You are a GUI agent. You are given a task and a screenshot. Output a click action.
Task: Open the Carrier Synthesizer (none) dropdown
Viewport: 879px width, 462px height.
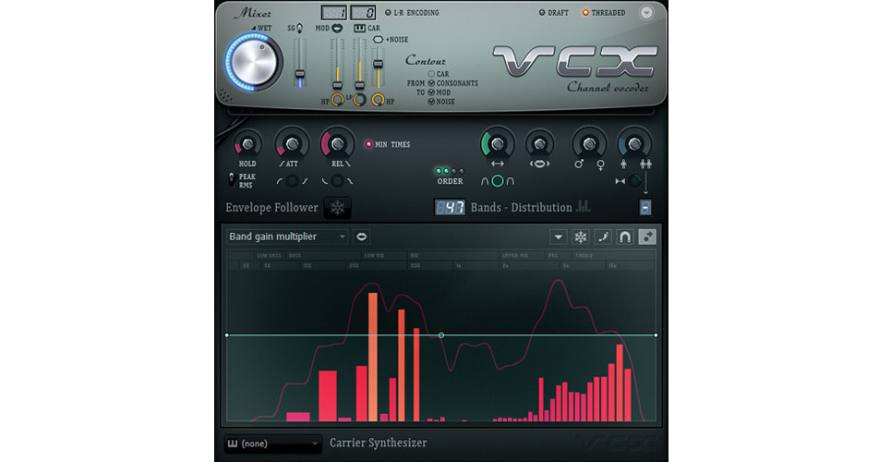(x=272, y=444)
